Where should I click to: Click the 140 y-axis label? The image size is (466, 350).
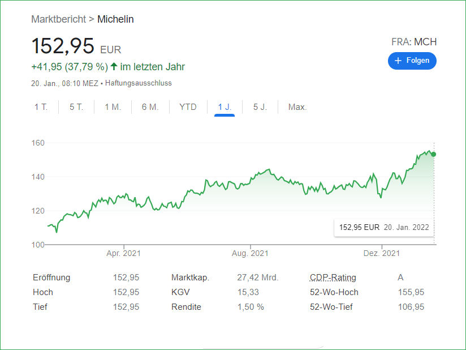point(38,177)
